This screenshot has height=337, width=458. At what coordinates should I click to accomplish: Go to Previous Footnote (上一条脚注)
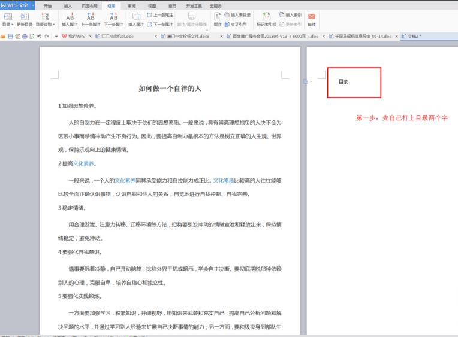point(91,16)
